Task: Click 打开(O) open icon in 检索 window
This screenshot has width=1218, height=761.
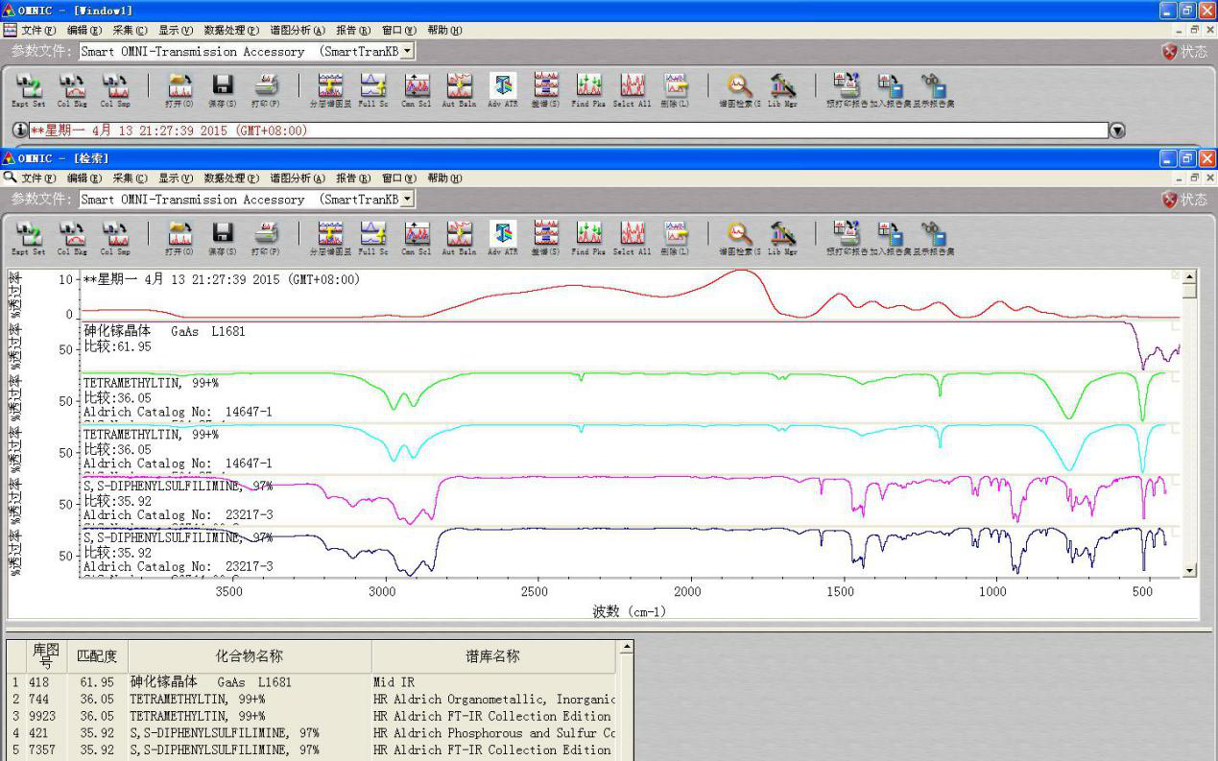Action: [x=179, y=236]
